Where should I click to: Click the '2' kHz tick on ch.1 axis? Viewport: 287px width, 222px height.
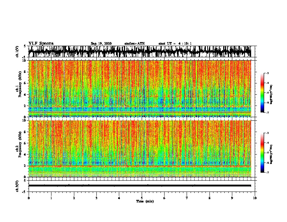click(25, 106)
